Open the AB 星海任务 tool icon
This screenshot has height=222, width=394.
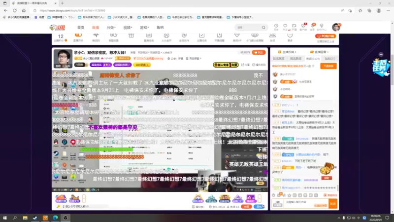coord(149,37)
